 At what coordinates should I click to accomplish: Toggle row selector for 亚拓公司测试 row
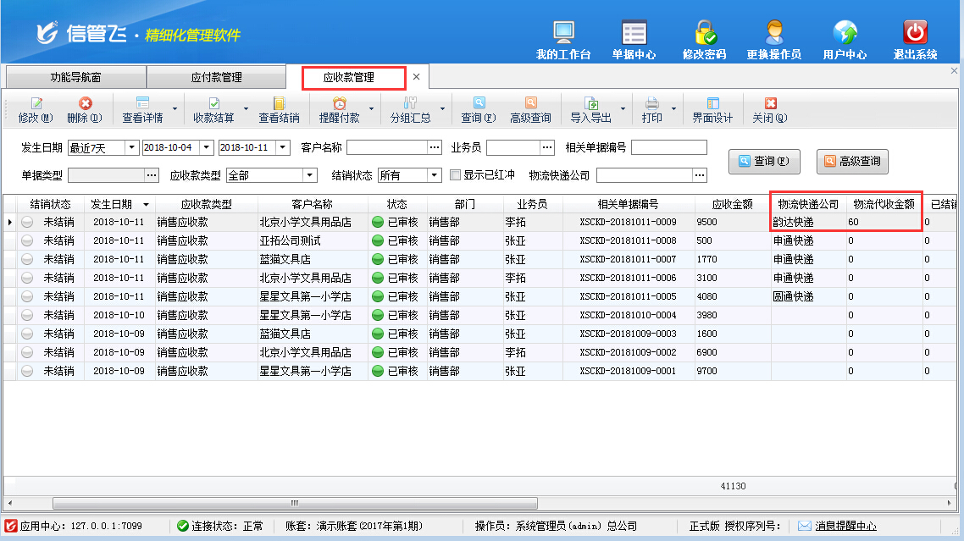27,240
